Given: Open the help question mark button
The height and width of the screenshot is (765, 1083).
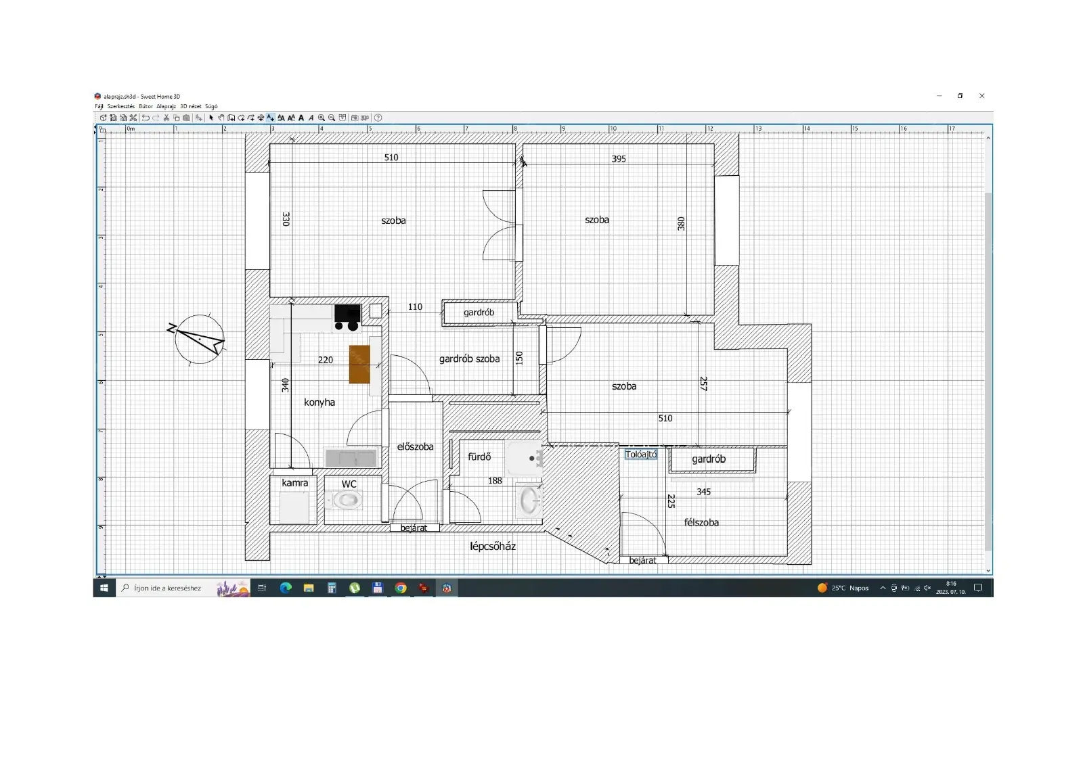Looking at the screenshot, I should click(378, 118).
